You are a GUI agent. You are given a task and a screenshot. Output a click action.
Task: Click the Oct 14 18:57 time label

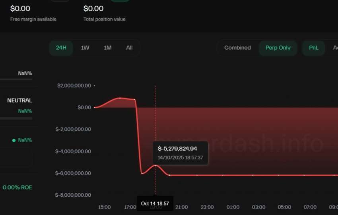155,203
